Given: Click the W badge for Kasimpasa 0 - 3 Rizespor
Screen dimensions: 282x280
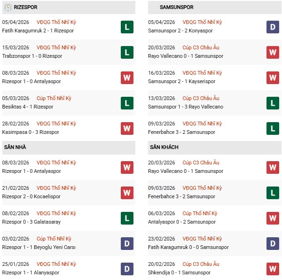Looking at the screenshot, I should click(x=126, y=128).
